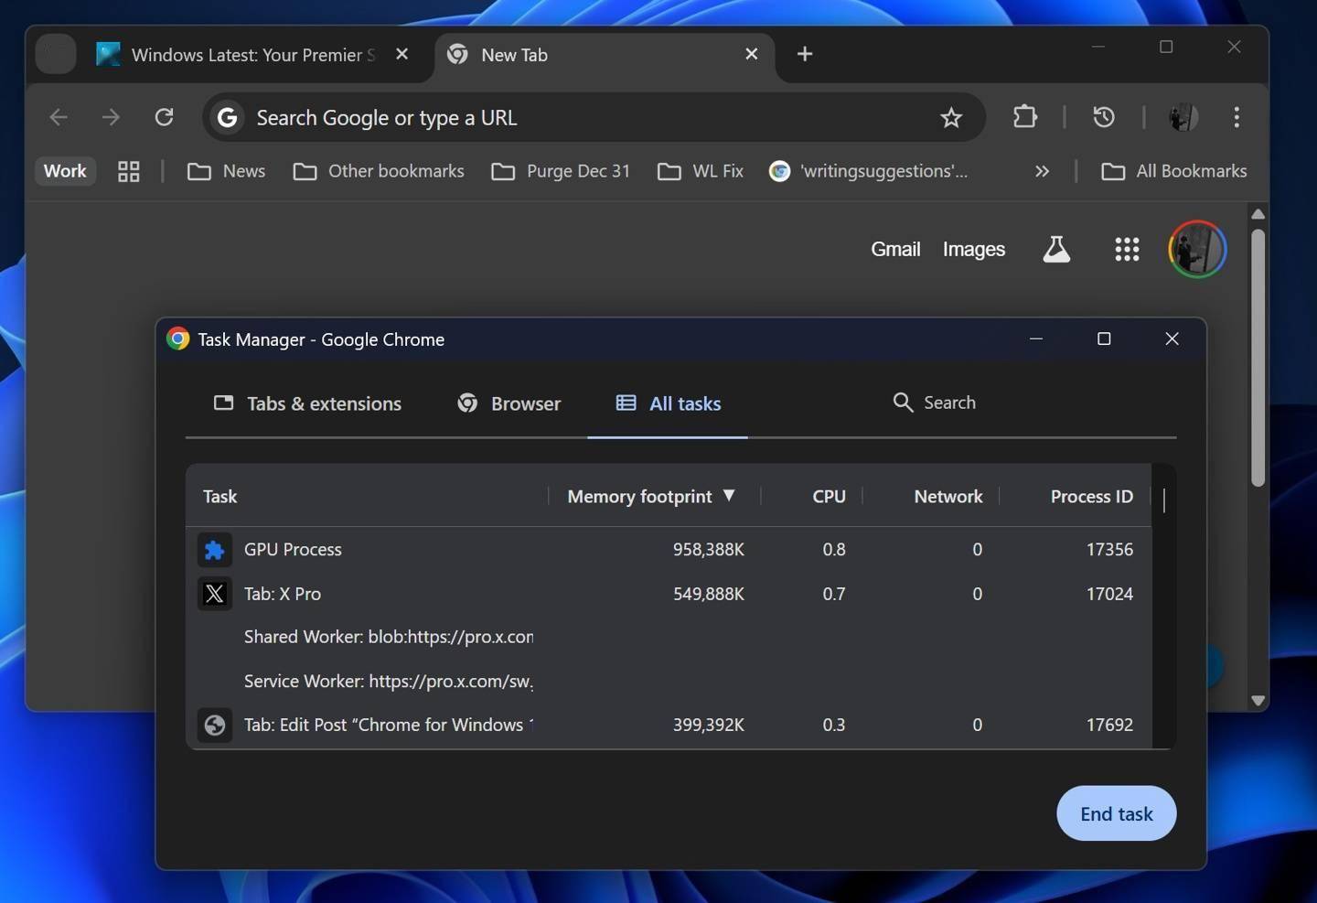Select the New Tab browser tab

(x=604, y=55)
